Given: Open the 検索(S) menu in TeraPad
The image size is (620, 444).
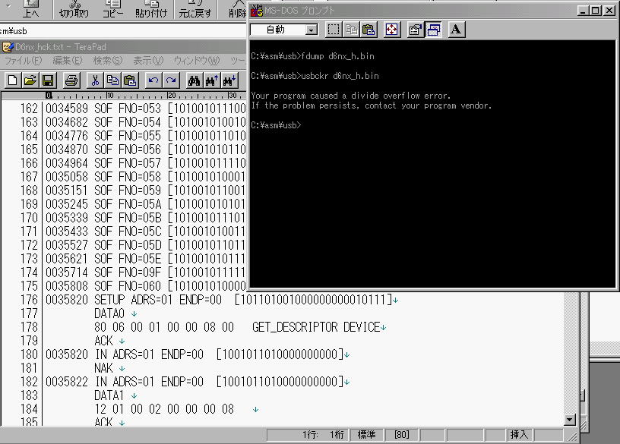Looking at the screenshot, I should [x=107, y=61].
